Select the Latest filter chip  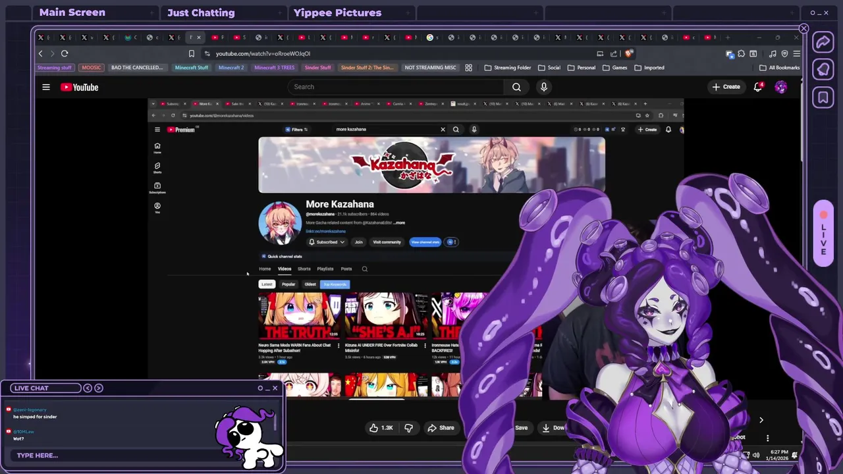pos(267,284)
